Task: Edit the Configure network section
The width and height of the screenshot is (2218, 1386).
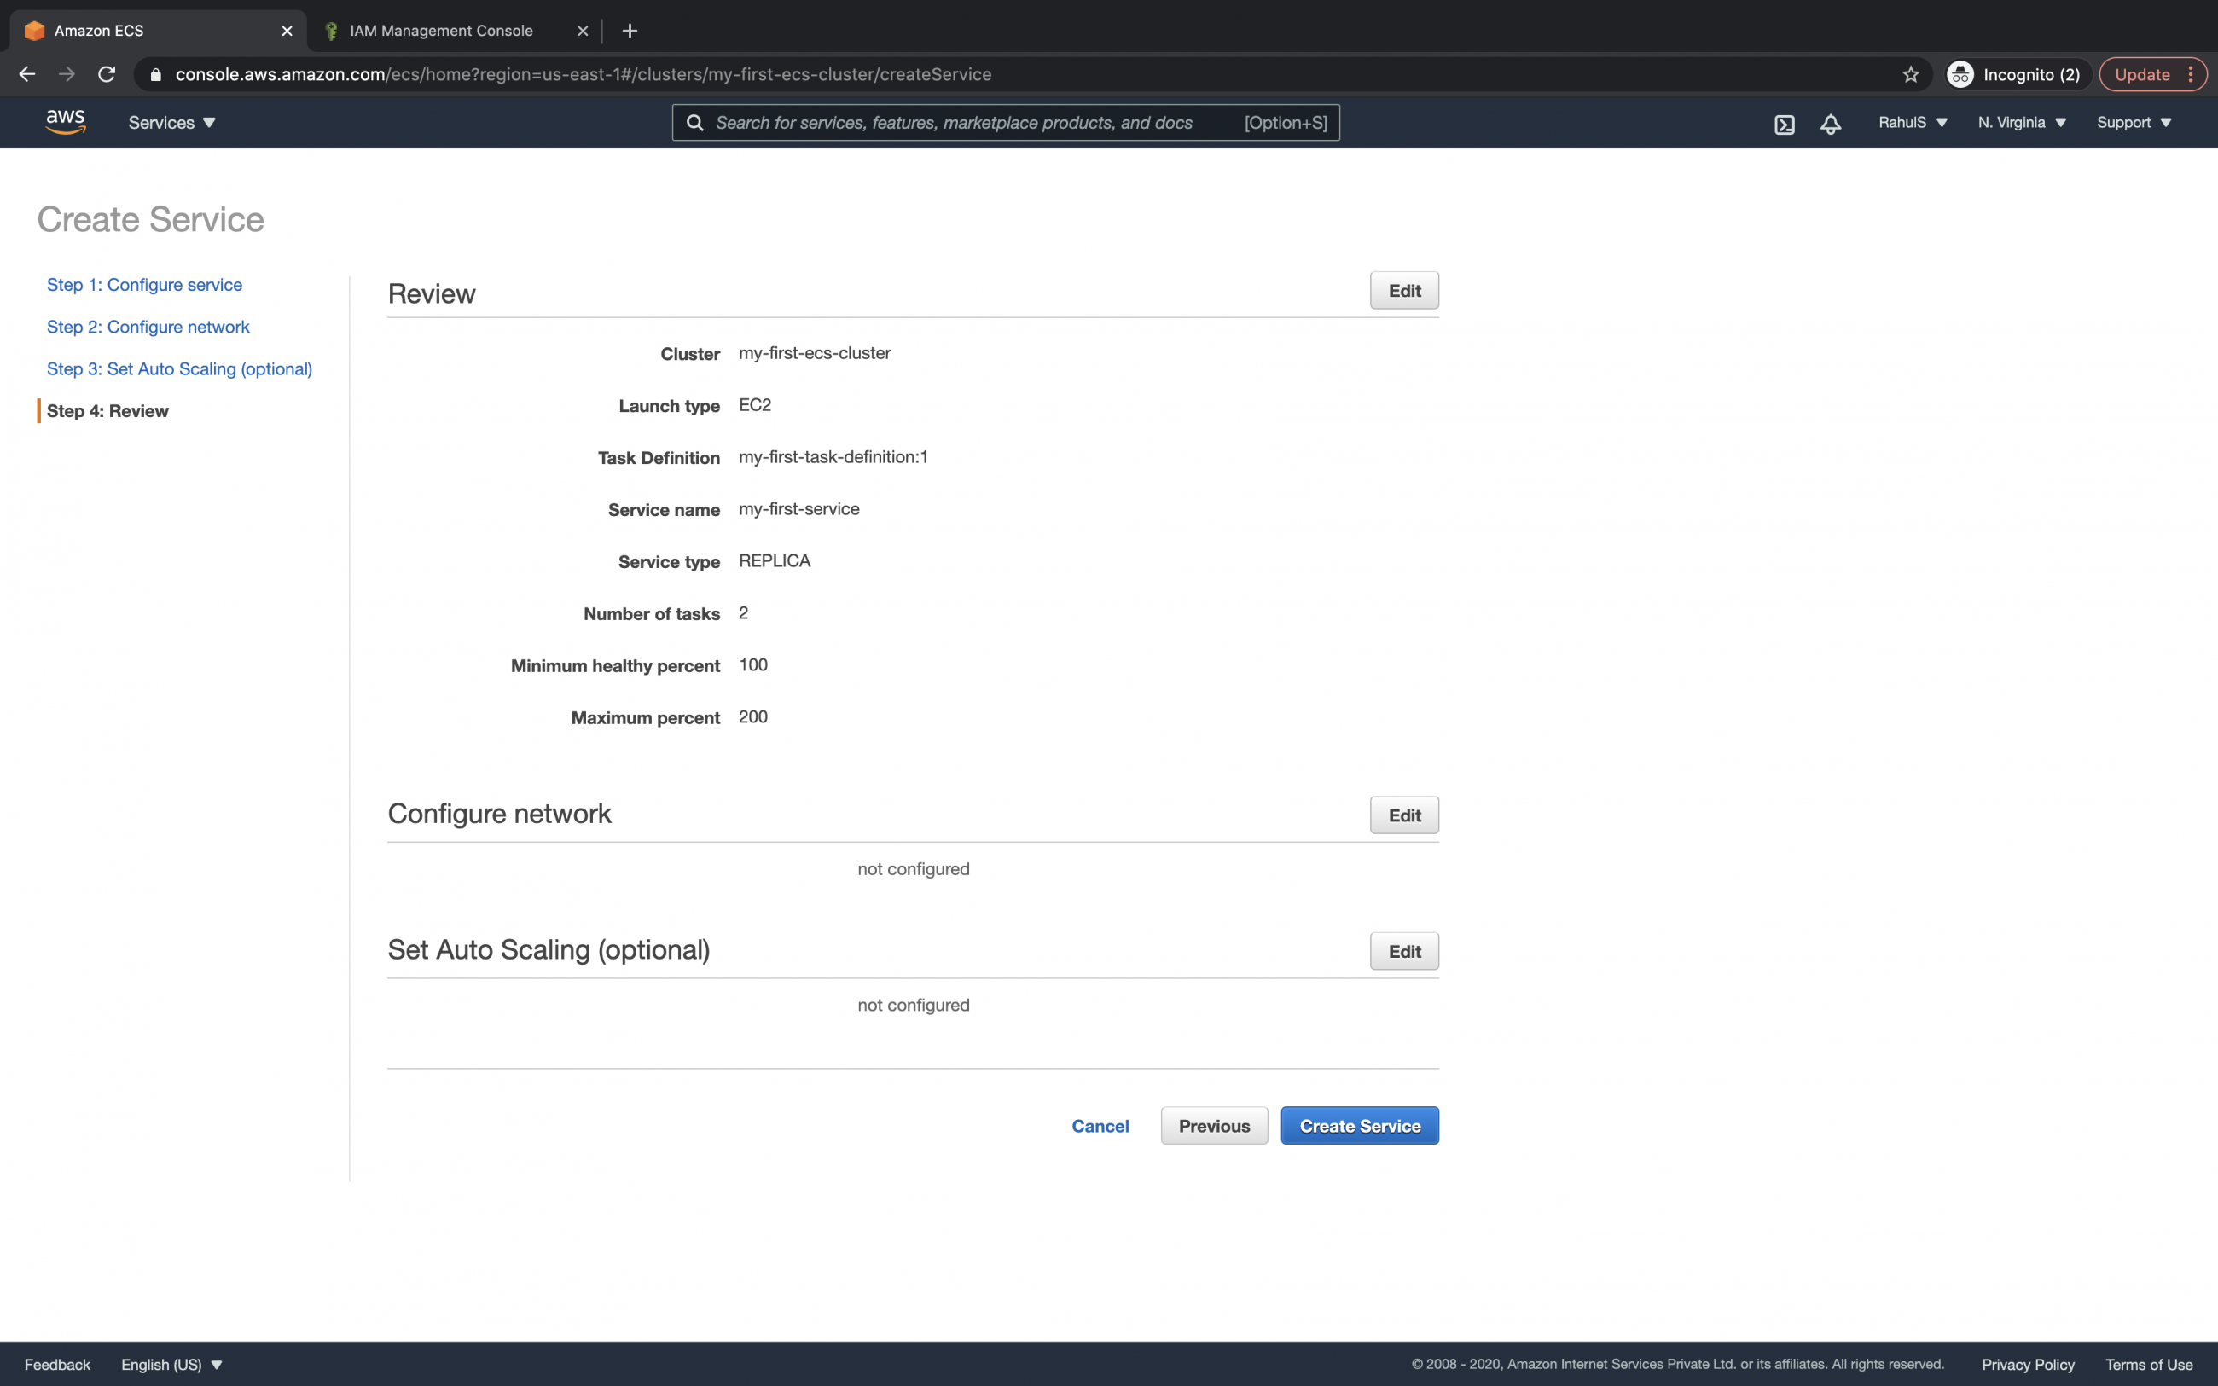Action: 1403,814
